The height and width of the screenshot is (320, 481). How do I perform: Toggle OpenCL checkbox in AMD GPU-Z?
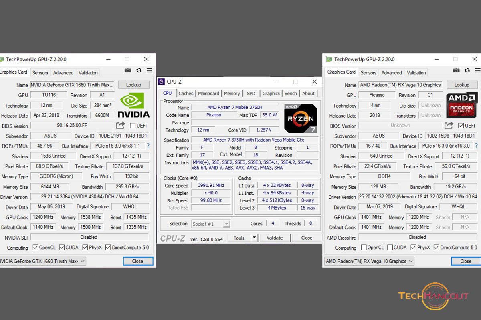(x=364, y=248)
